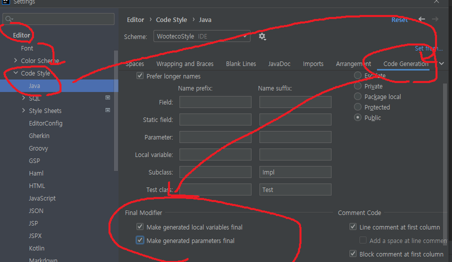The image size is (452, 262).
Task: Click Code Style in the breadcrumb
Action: coord(171,20)
